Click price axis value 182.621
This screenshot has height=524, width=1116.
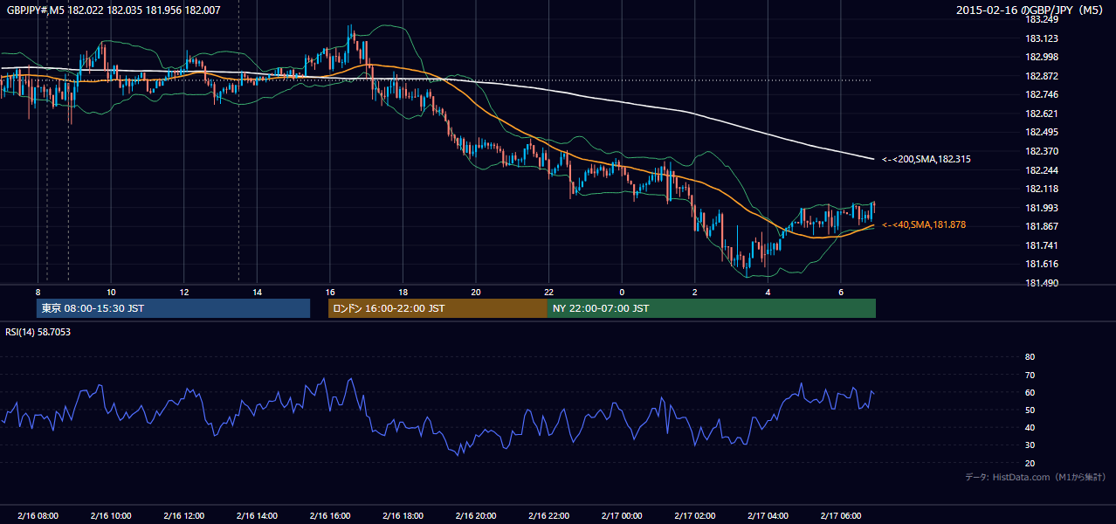[x=1041, y=114]
